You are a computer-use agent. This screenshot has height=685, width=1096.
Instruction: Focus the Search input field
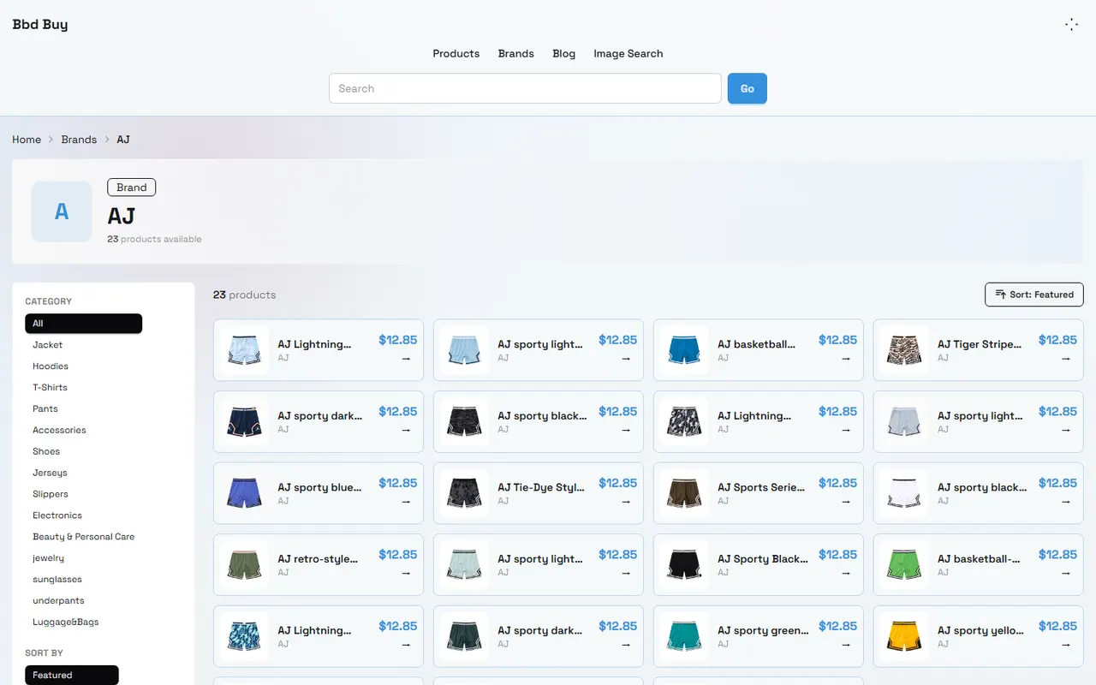(525, 88)
